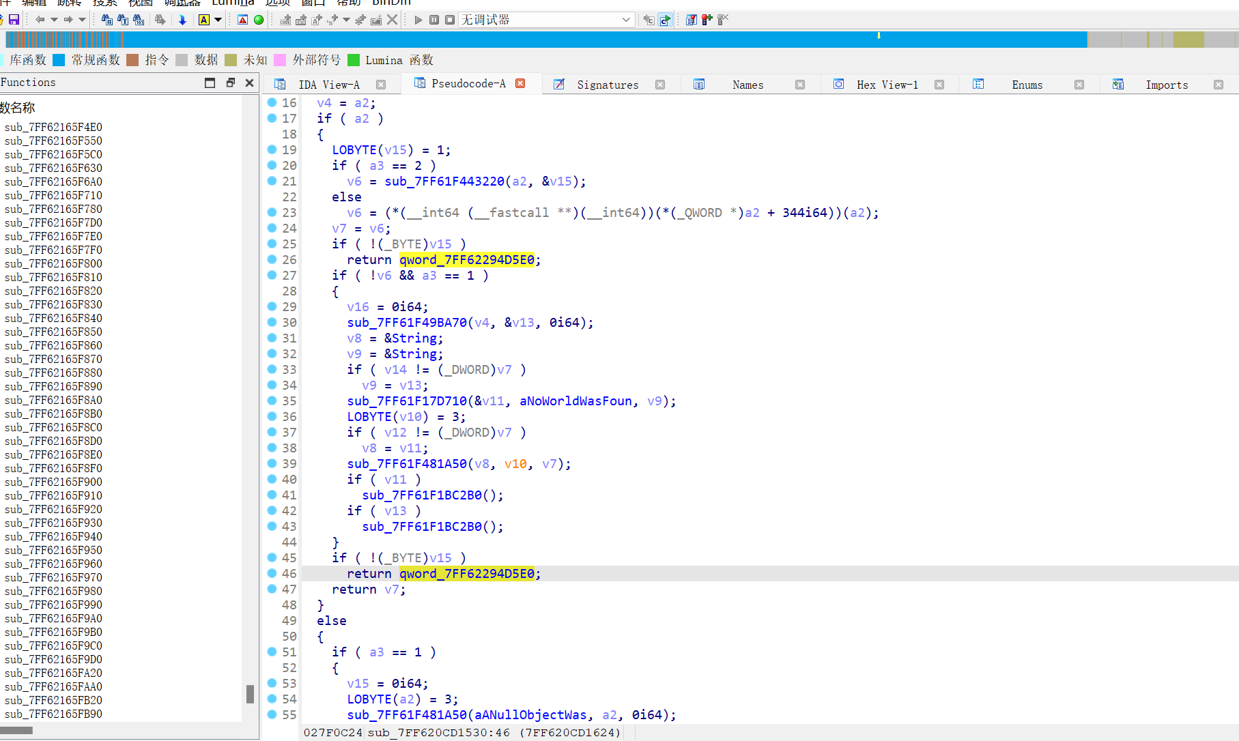The height and width of the screenshot is (741, 1239).
Task: Click the back navigation arrow
Action: click(x=40, y=20)
